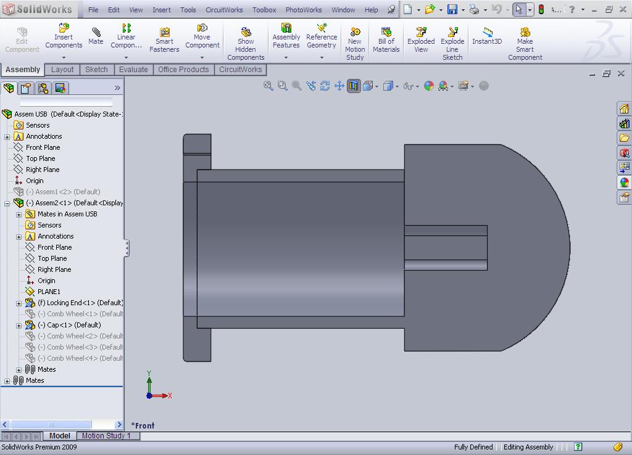Open Assembly Features dropdown arrow
The width and height of the screenshot is (632, 455).
click(x=286, y=57)
